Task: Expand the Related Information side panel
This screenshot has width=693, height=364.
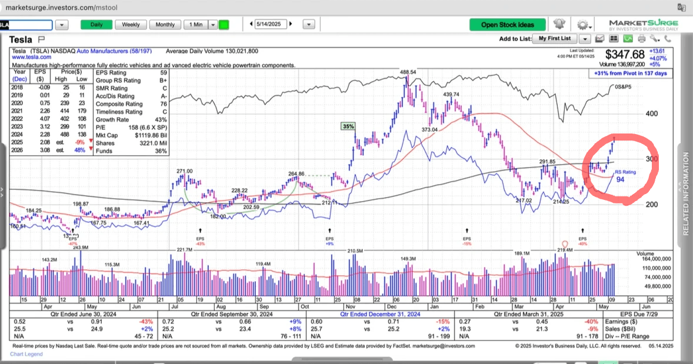Action: [685, 193]
